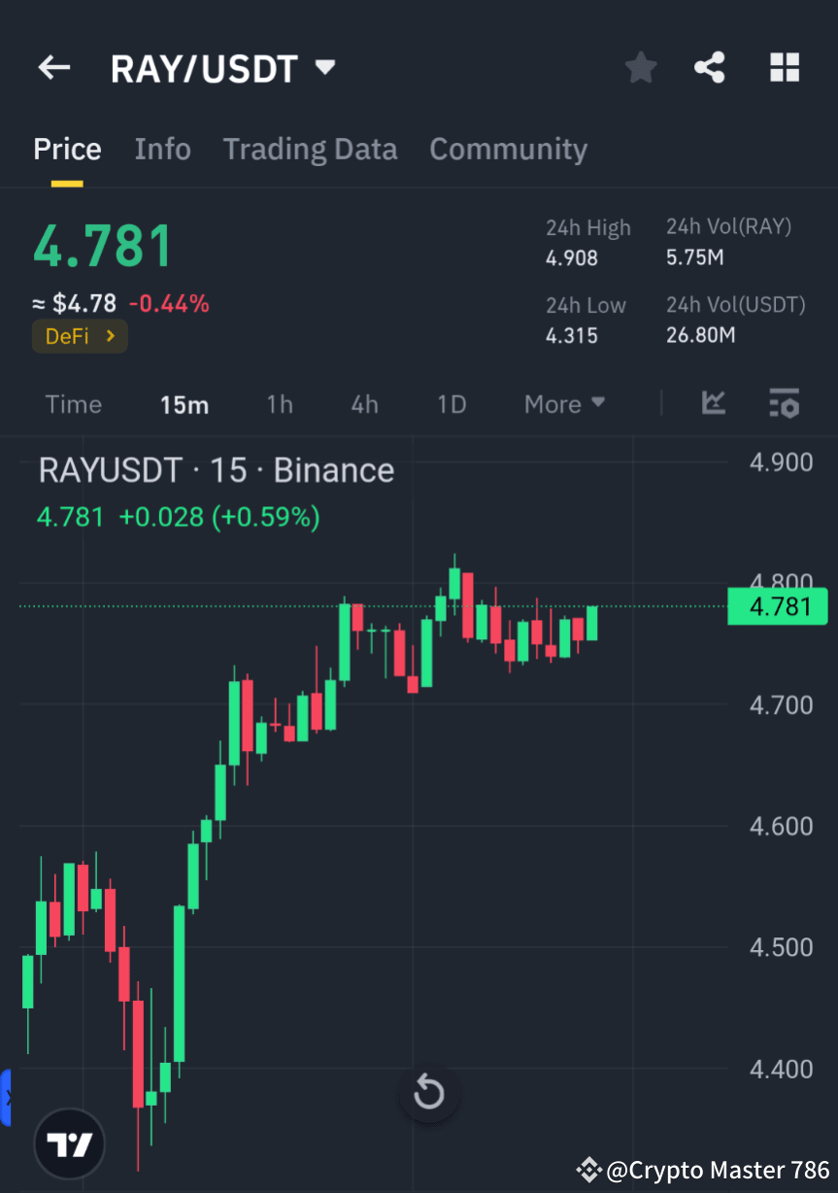
Task: Select the line chart style icon
Action: point(714,403)
